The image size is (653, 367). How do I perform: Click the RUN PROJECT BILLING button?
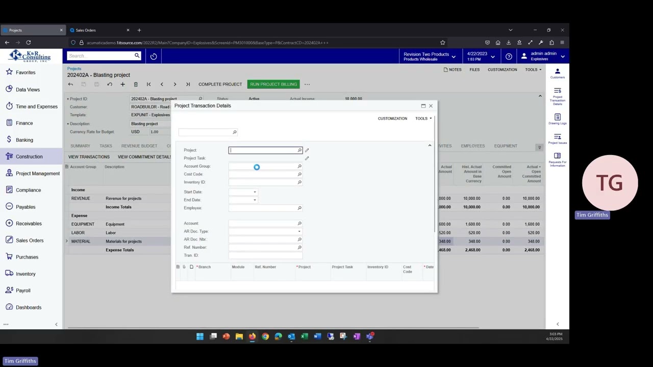coord(273,84)
